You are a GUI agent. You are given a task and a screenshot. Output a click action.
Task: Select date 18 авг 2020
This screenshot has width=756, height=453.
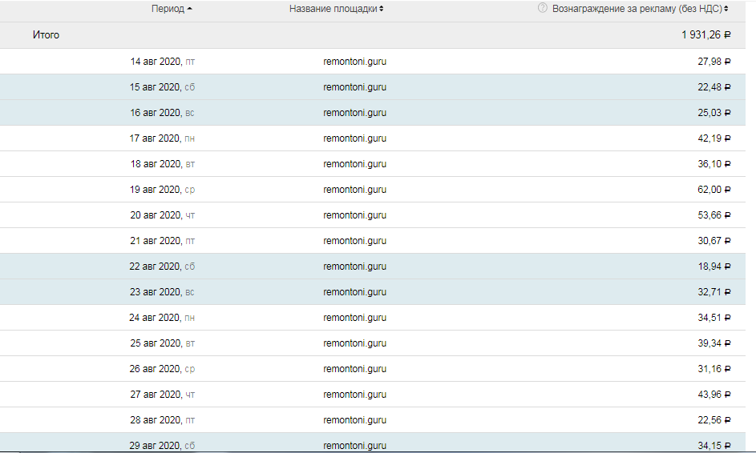tap(156, 164)
